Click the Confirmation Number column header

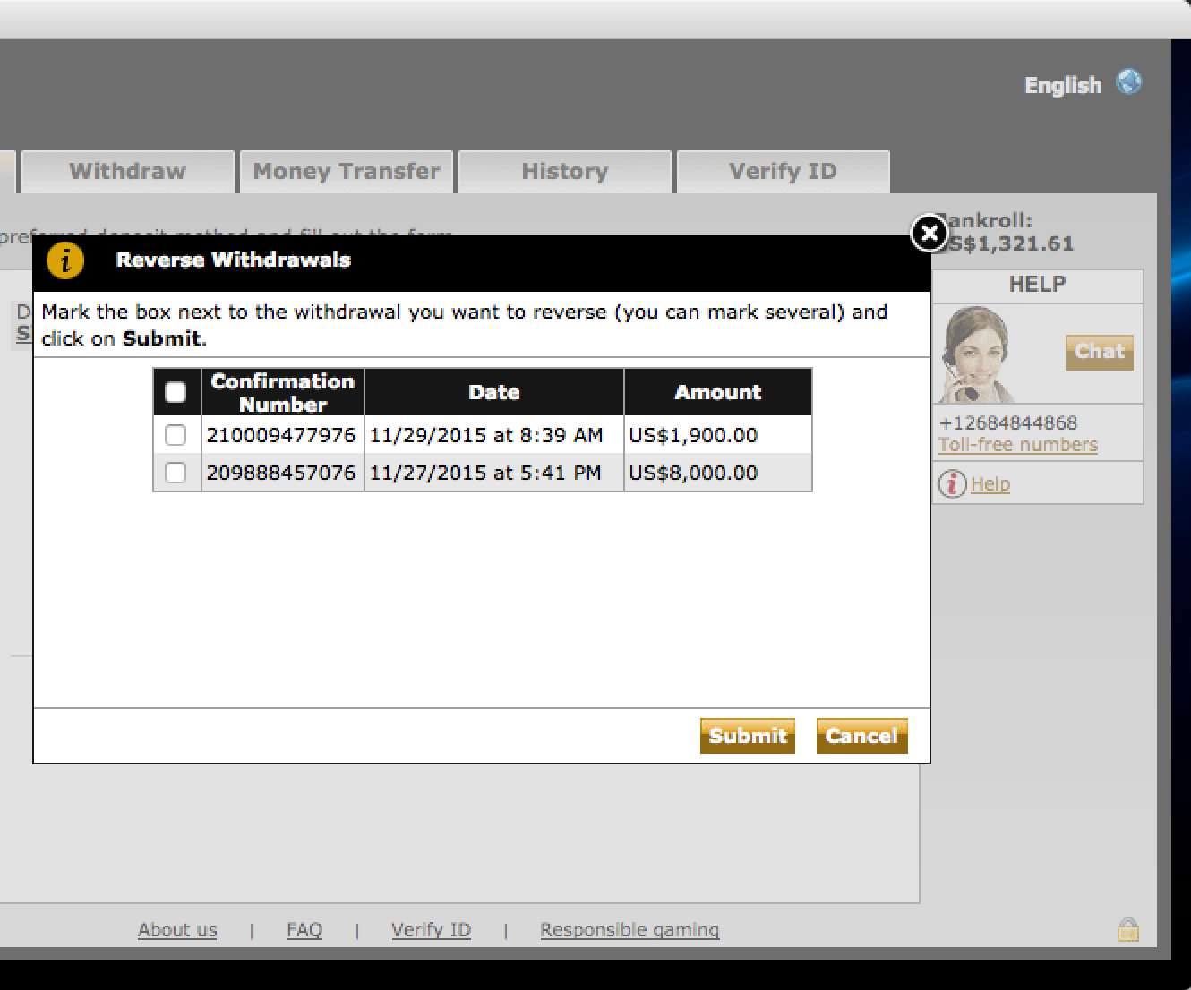(x=283, y=392)
